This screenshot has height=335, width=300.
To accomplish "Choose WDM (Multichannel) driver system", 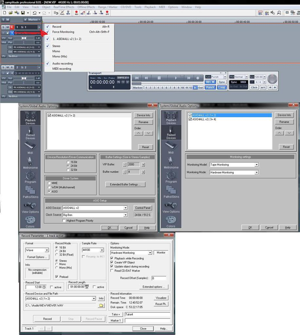I will point(49,187).
